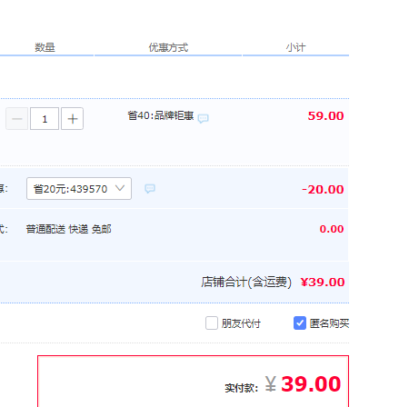The width and height of the screenshot is (409, 407).
Task: Select the 数量 column header
Action: tap(45, 47)
